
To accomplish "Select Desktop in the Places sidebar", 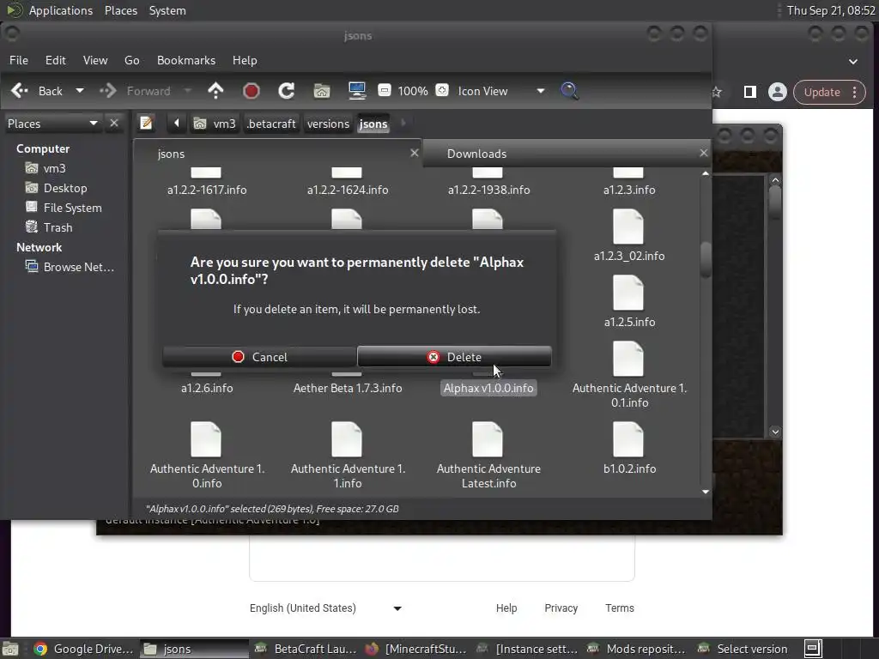I will (x=65, y=188).
